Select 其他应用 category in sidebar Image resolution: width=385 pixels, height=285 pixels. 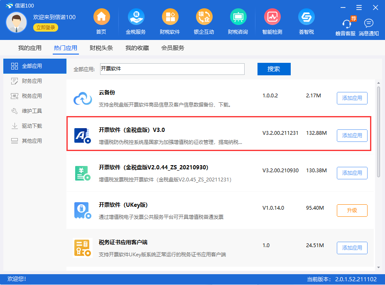[35, 141]
